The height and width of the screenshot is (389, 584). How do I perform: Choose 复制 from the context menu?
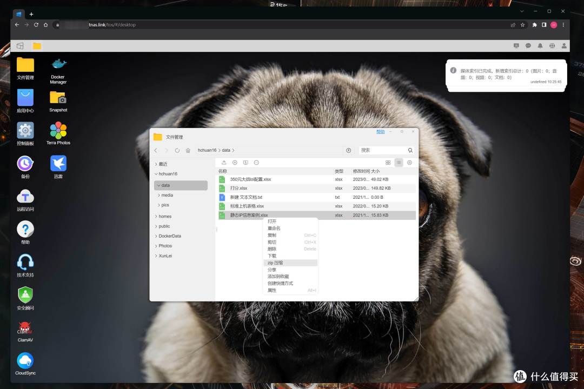tap(290, 235)
